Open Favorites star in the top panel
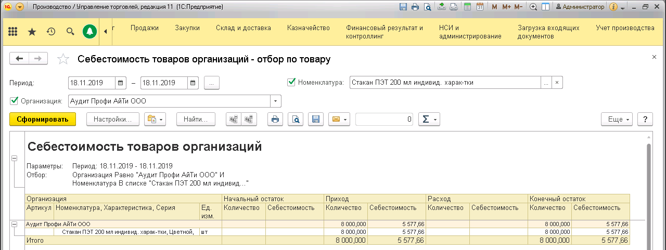 [x=32, y=32]
